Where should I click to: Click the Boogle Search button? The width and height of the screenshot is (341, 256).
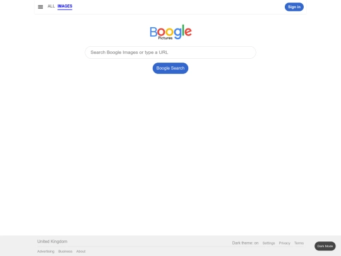tap(170, 68)
